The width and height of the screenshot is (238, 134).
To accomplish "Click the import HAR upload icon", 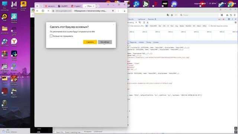I will 144,22.
